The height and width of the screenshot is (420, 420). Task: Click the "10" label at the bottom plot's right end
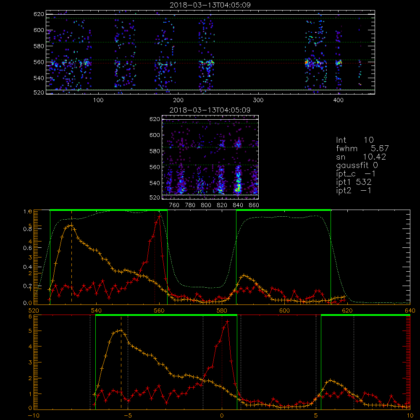pyautogui.click(x=410, y=415)
